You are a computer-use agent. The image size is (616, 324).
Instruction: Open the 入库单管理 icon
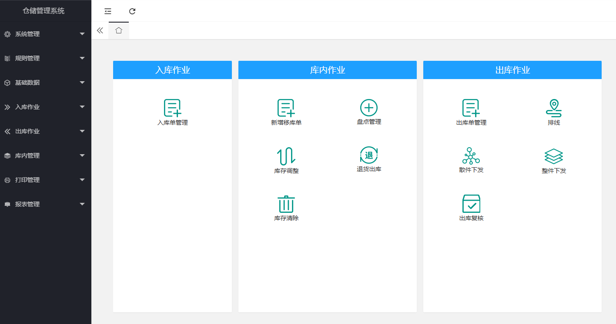[x=172, y=108]
